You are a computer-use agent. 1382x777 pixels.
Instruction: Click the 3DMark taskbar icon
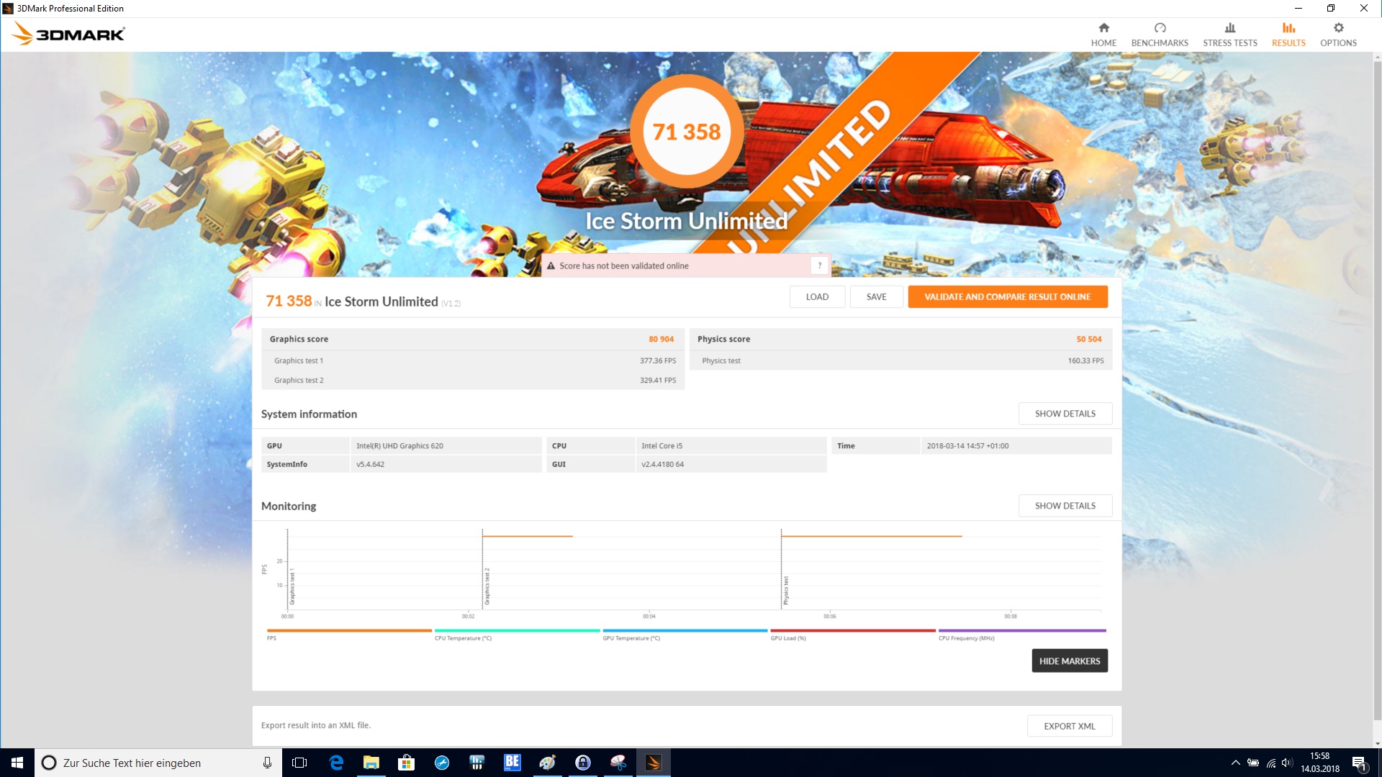(x=653, y=763)
